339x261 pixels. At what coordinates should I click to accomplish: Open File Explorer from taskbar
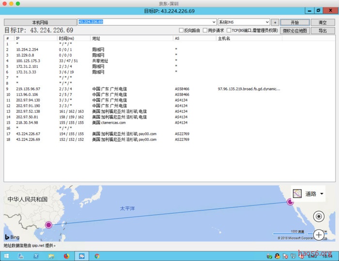coord(51,256)
